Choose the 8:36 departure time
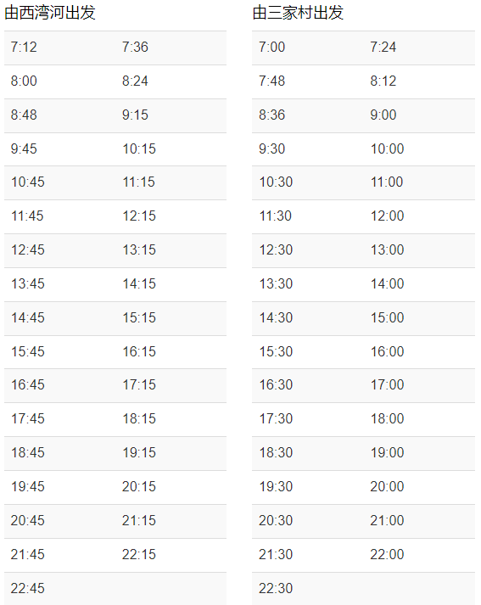Viewport: 481px width, 605px height. (272, 115)
